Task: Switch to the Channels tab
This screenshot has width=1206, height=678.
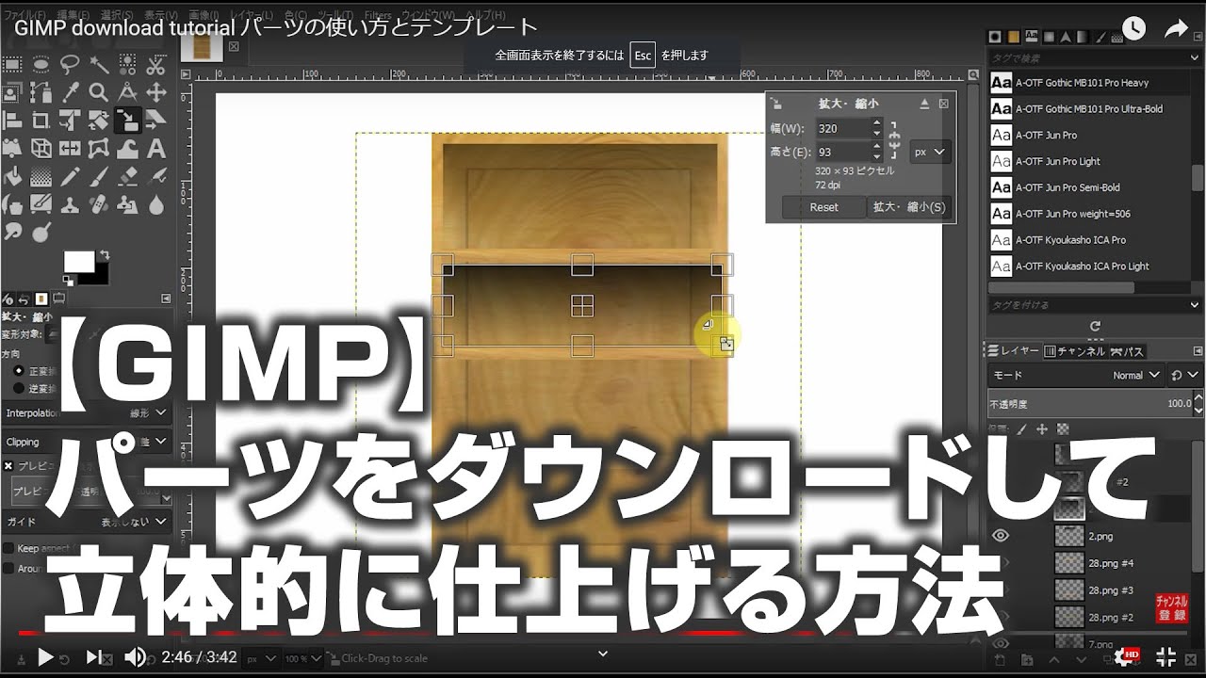Action: click(1074, 351)
